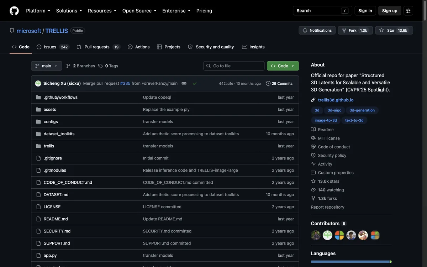Open the Readme book icon link
Image resolution: width=427 pixels, height=267 pixels.
[x=313, y=130]
